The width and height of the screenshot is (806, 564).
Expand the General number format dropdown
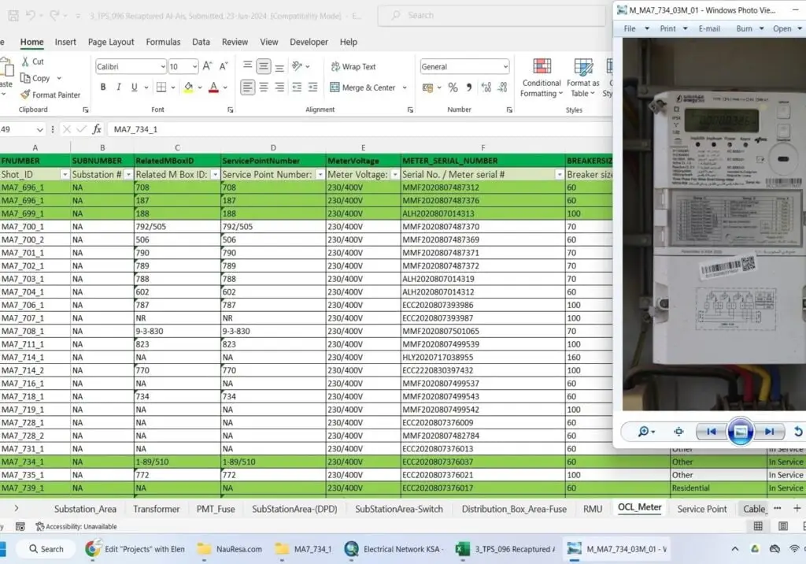pyautogui.click(x=504, y=67)
